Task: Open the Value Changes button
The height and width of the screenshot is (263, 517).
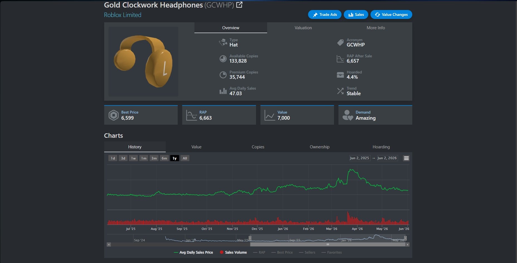Action: 391,14
